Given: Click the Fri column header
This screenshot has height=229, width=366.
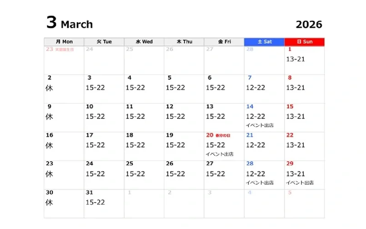Looking at the screenshot, I should (x=224, y=42).
